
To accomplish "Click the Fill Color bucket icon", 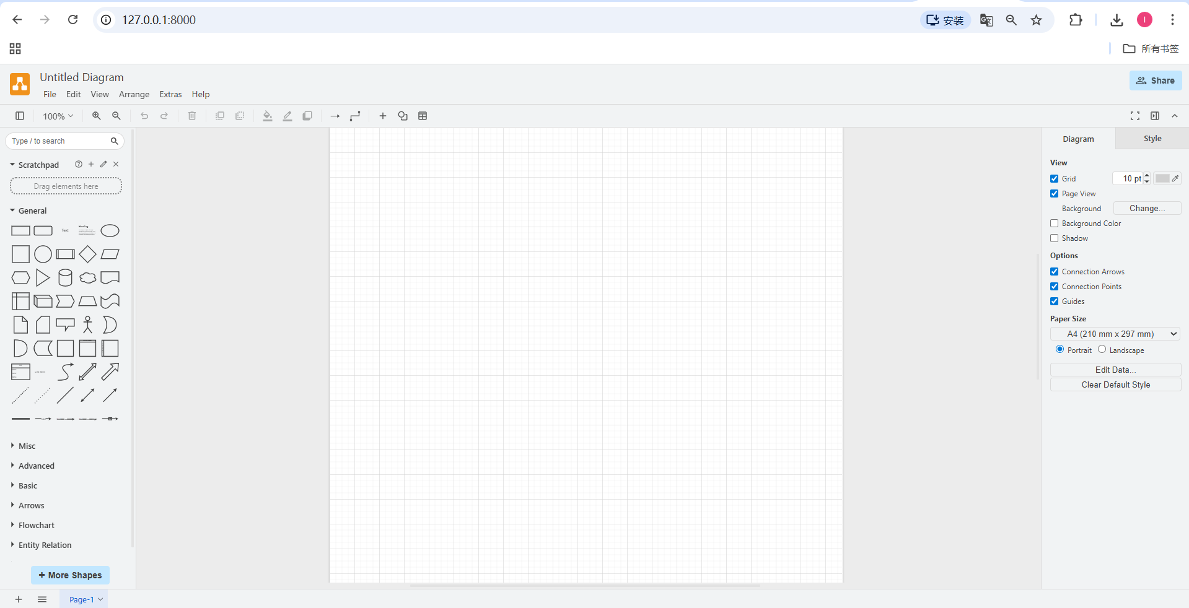I will point(267,116).
